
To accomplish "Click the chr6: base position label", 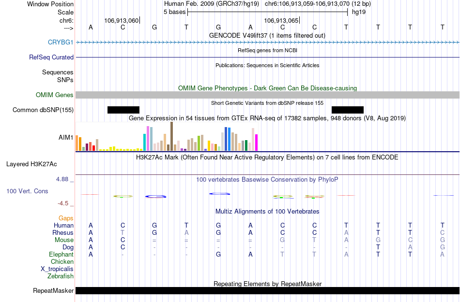I will tap(66, 20).
